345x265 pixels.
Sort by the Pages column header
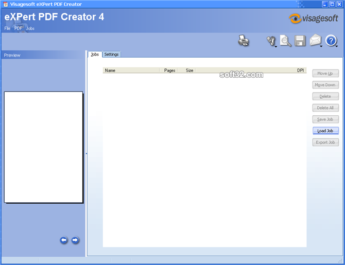coord(169,70)
